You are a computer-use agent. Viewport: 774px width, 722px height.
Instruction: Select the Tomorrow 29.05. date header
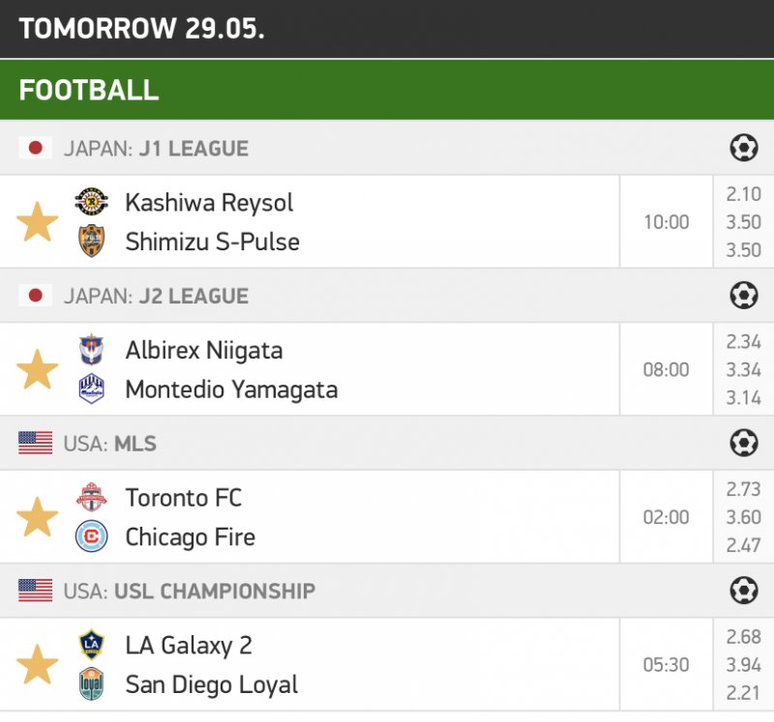click(141, 28)
